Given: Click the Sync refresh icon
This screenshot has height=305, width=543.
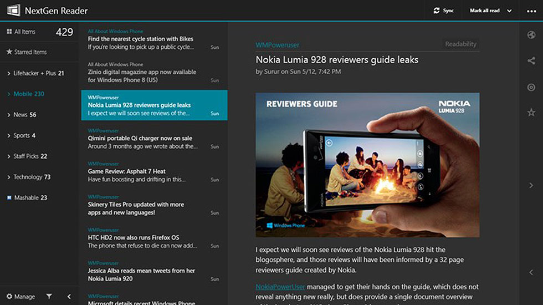Looking at the screenshot, I should (437, 11).
